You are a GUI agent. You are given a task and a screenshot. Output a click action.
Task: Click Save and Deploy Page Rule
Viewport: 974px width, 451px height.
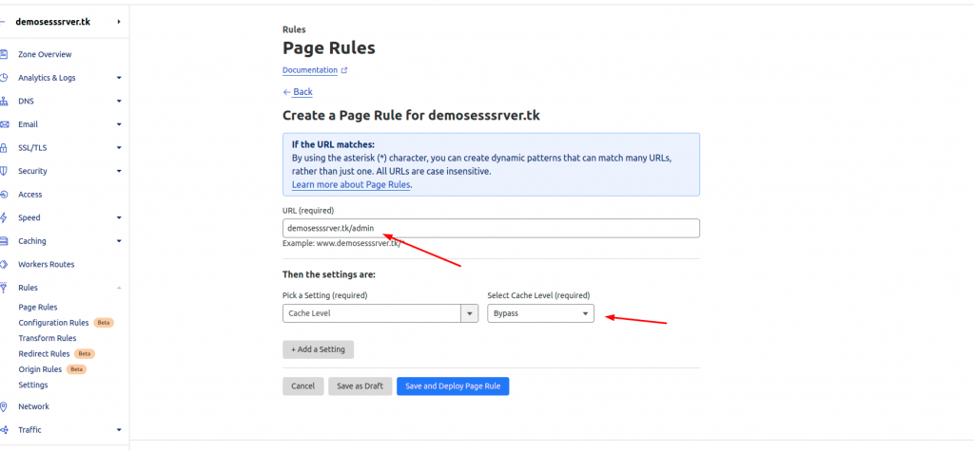pyautogui.click(x=453, y=385)
